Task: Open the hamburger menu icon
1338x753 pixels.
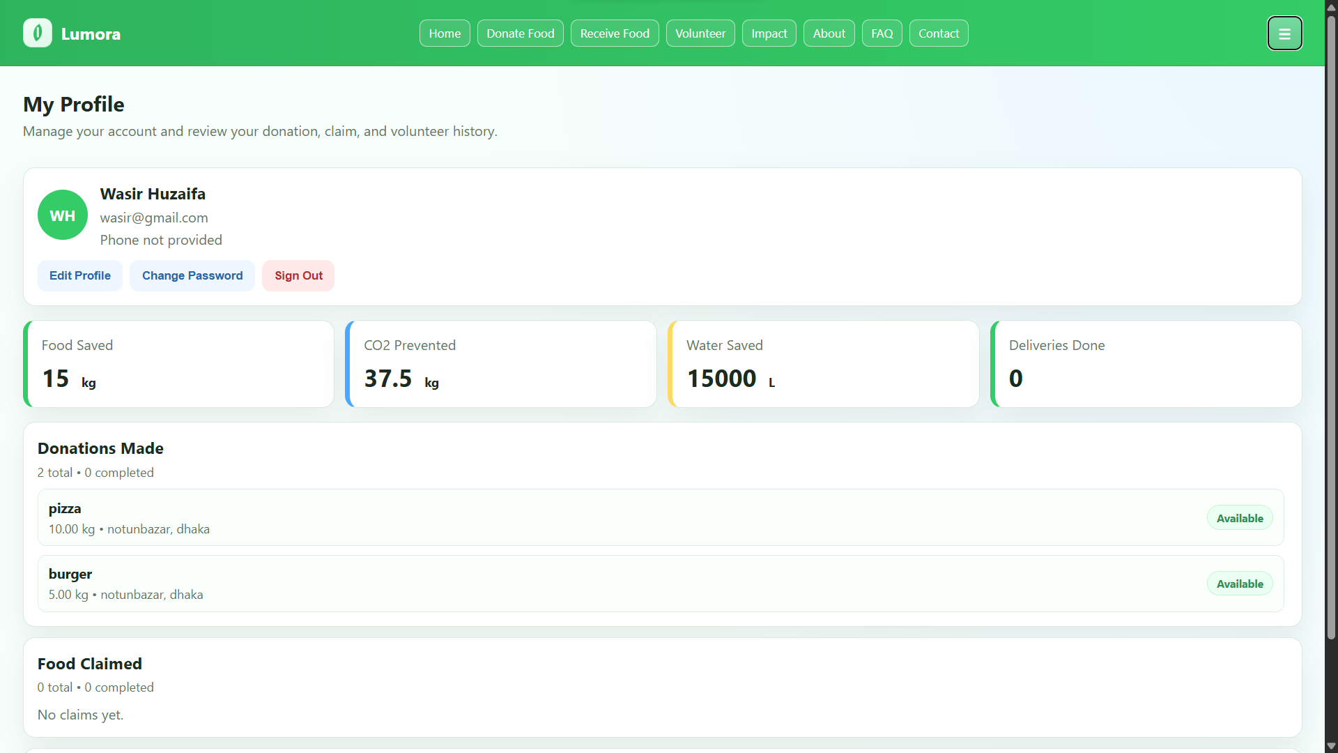Action: (x=1284, y=33)
